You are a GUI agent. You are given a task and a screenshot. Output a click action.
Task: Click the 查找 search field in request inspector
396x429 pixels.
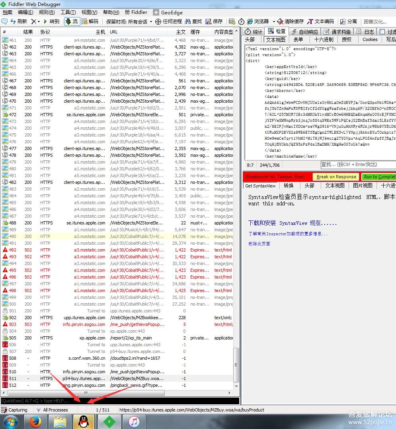coord(358,165)
